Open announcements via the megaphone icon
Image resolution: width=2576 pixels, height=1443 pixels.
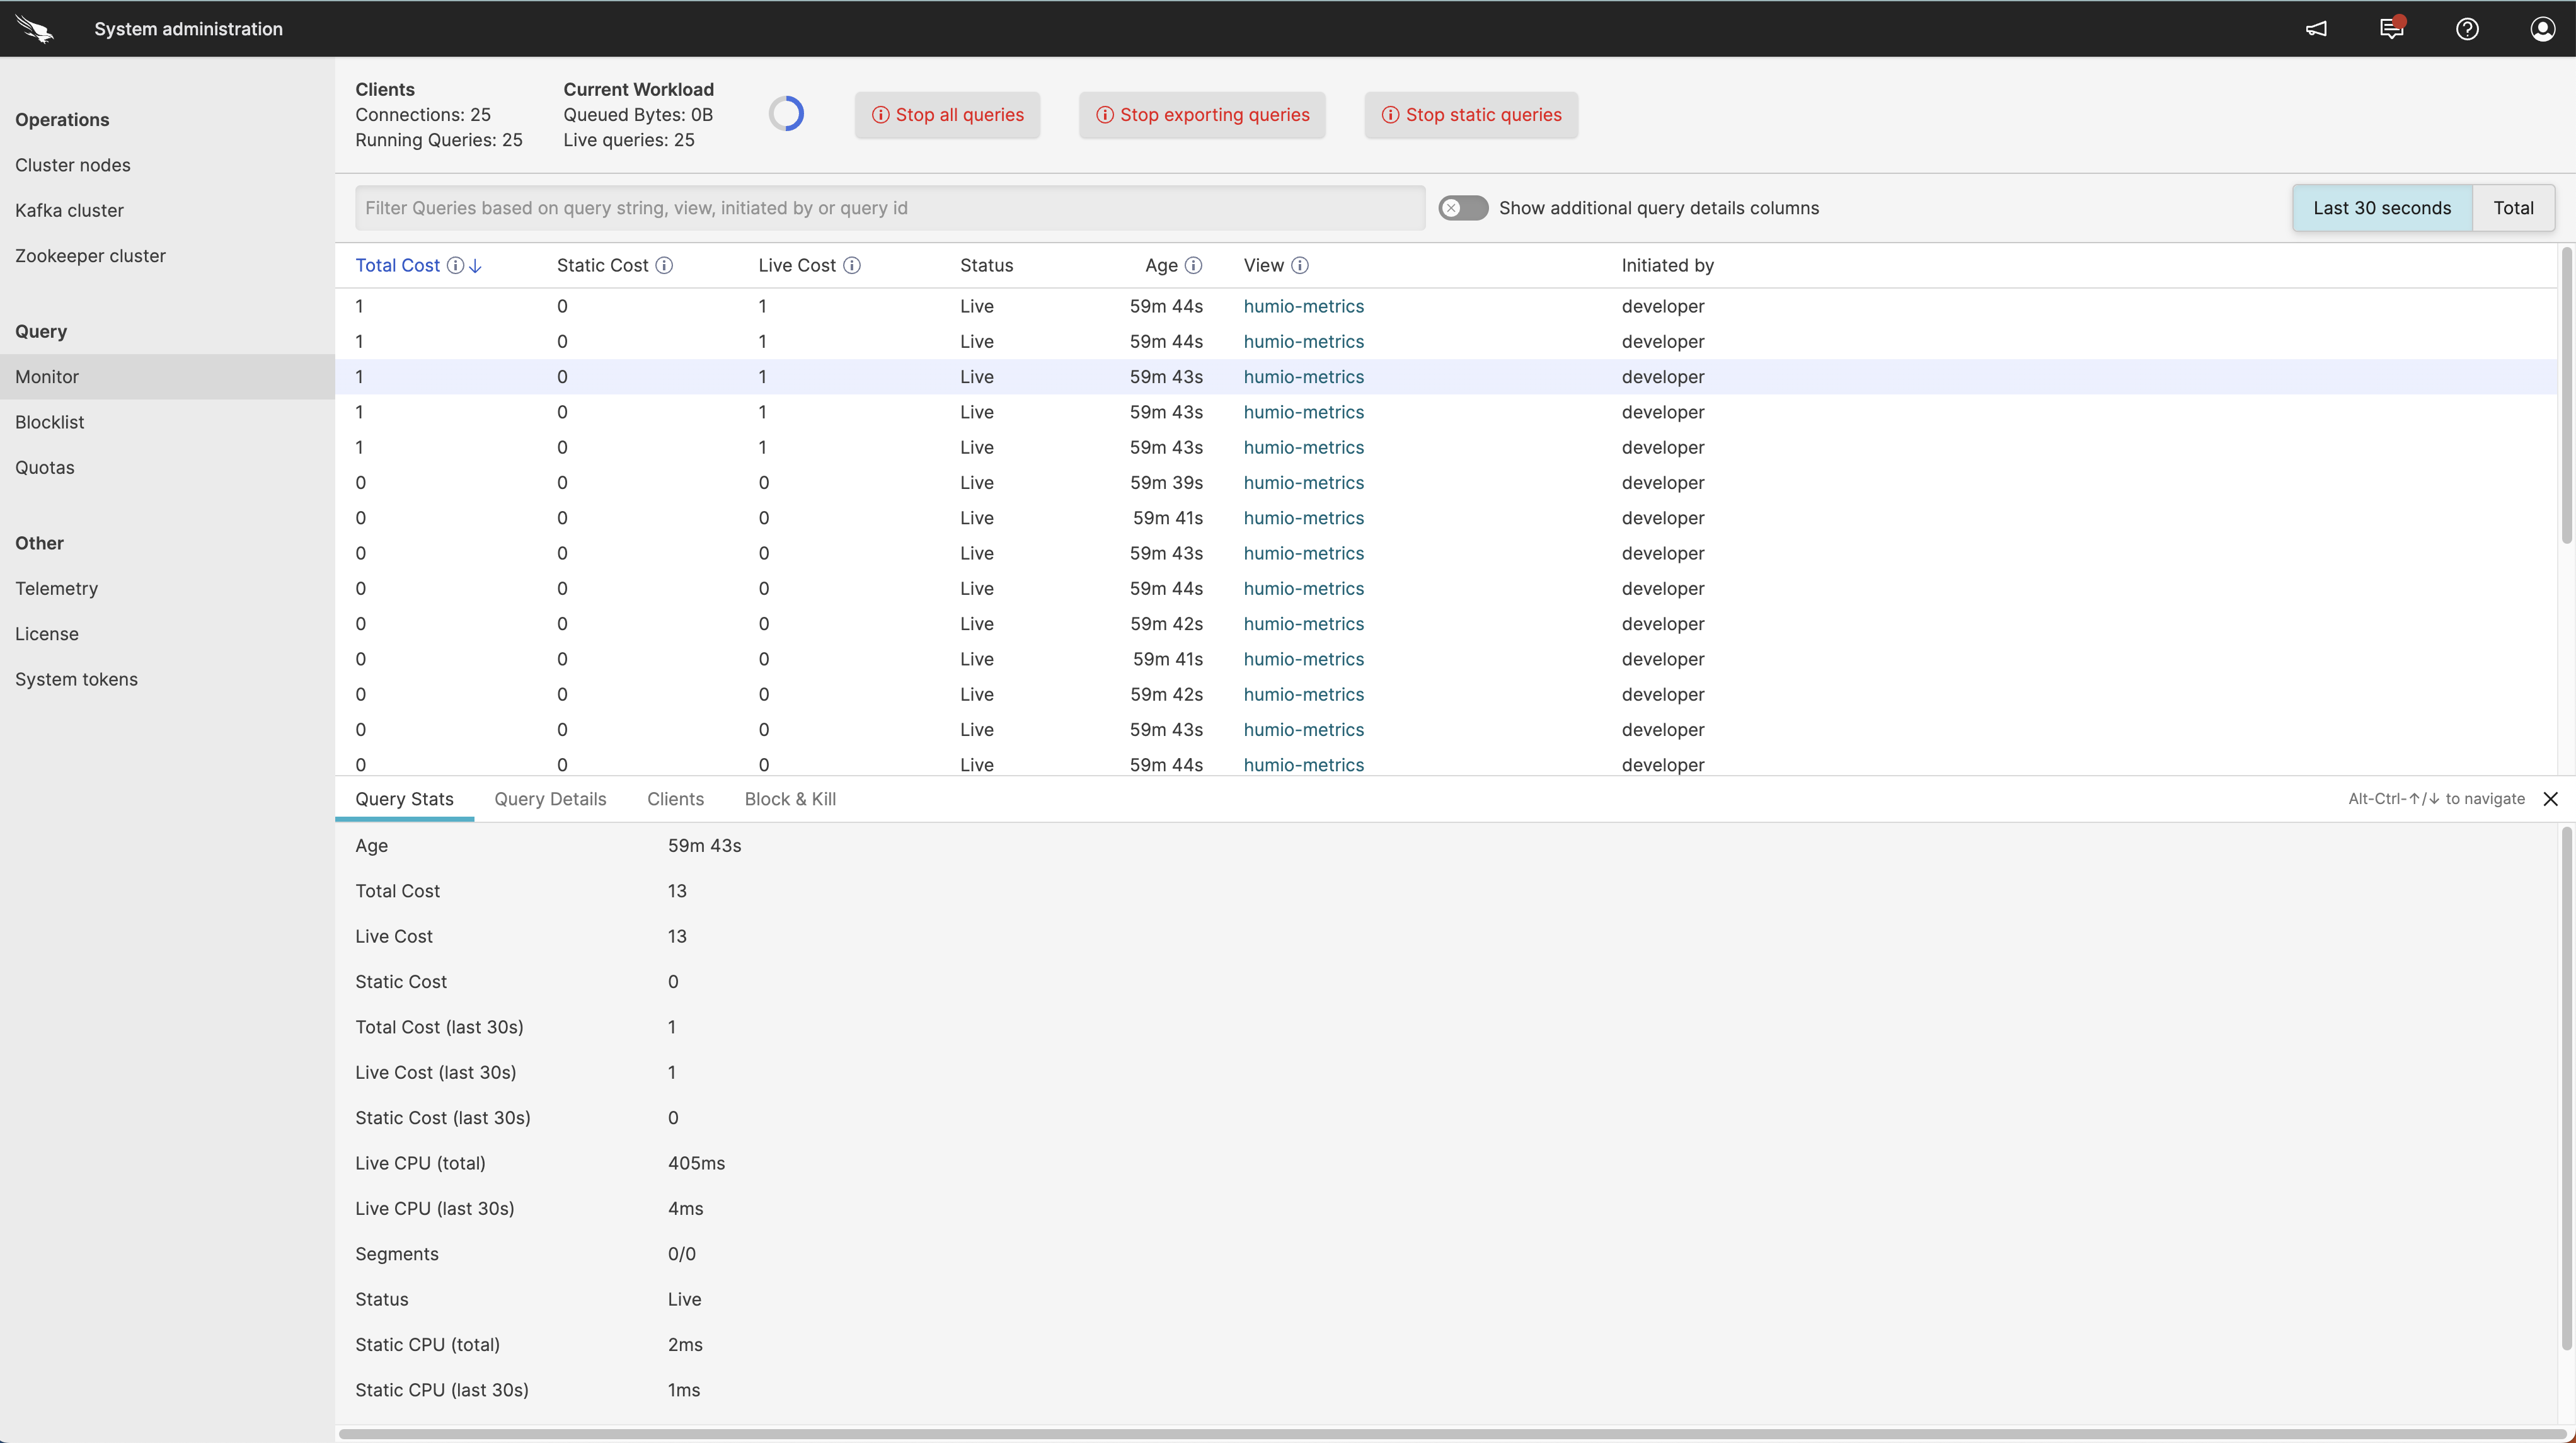coord(2317,28)
